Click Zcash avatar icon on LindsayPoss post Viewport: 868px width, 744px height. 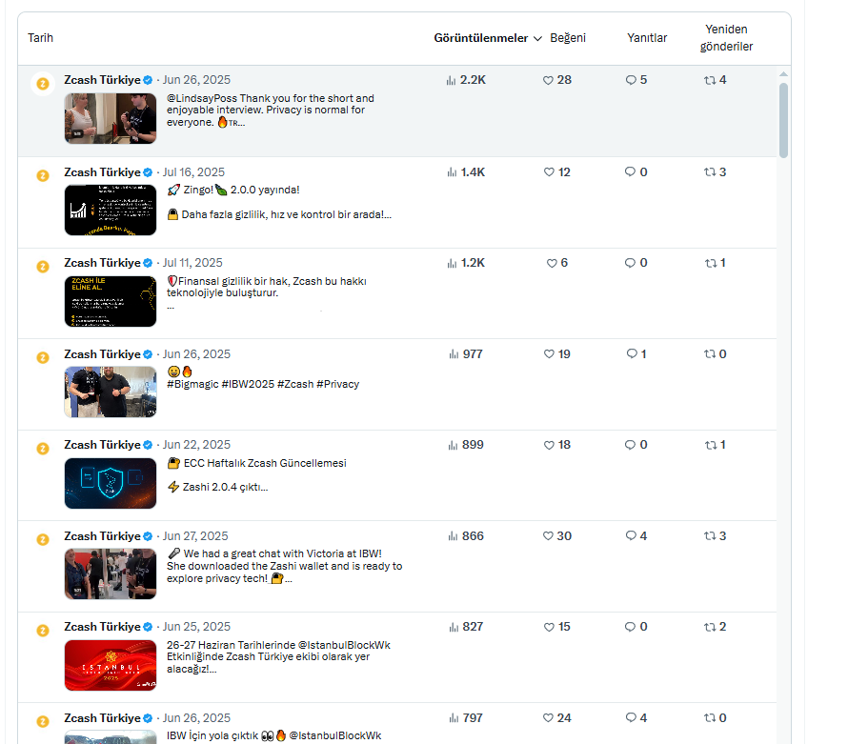pyautogui.click(x=43, y=84)
